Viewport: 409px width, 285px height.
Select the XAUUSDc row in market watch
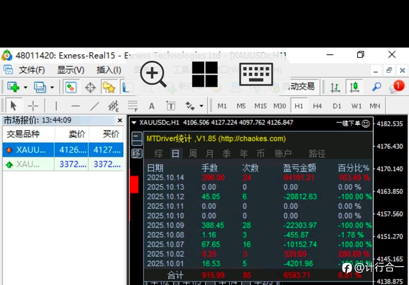coord(63,150)
